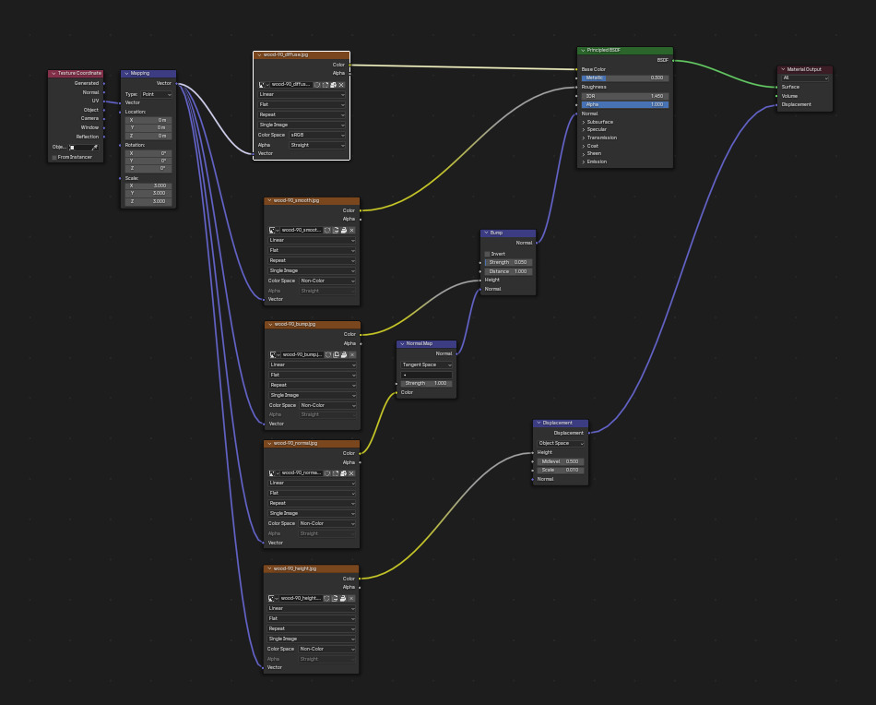Open Mapping Type dropdown showing Point
This screenshot has height=705, width=876.
(x=157, y=95)
